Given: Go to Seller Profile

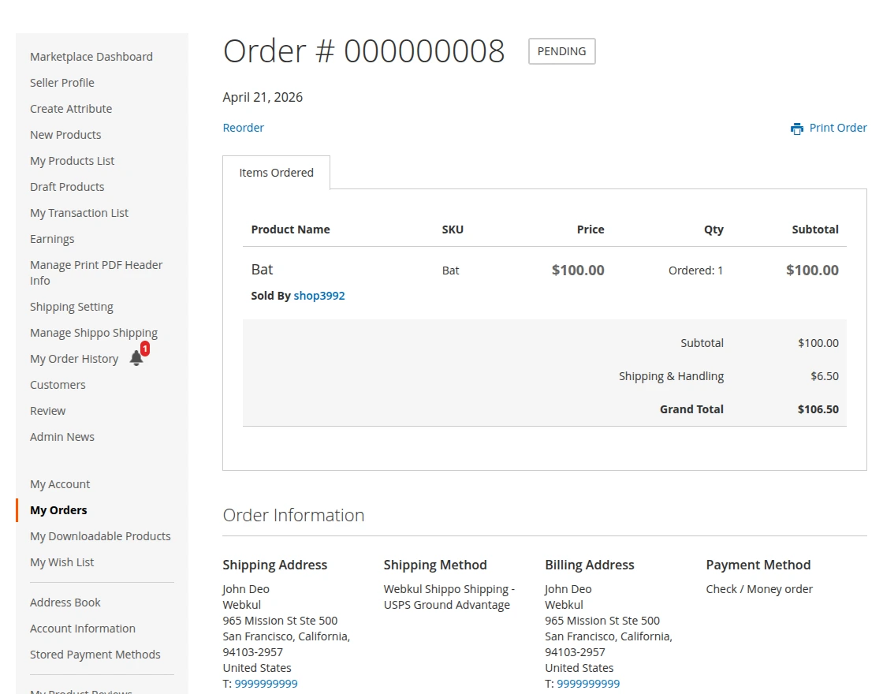Looking at the screenshot, I should (62, 83).
